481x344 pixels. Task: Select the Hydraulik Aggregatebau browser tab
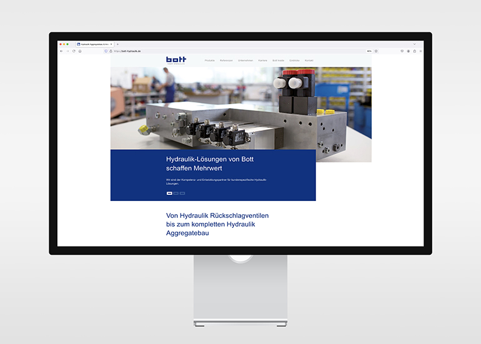click(95, 44)
